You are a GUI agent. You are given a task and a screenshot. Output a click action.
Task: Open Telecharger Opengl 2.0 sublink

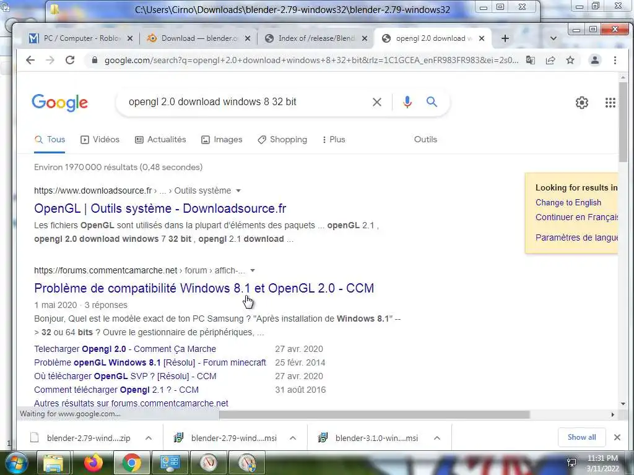pyautogui.click(x=125, y=349)
